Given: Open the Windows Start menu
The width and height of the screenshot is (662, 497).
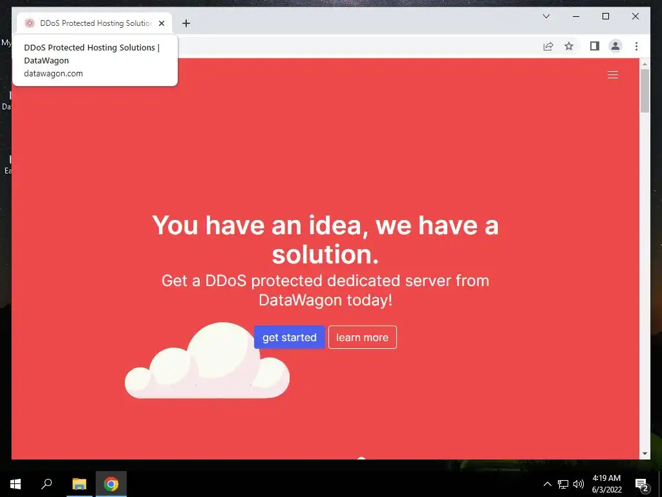Looking at the screenshot, I should coord(16,484).
